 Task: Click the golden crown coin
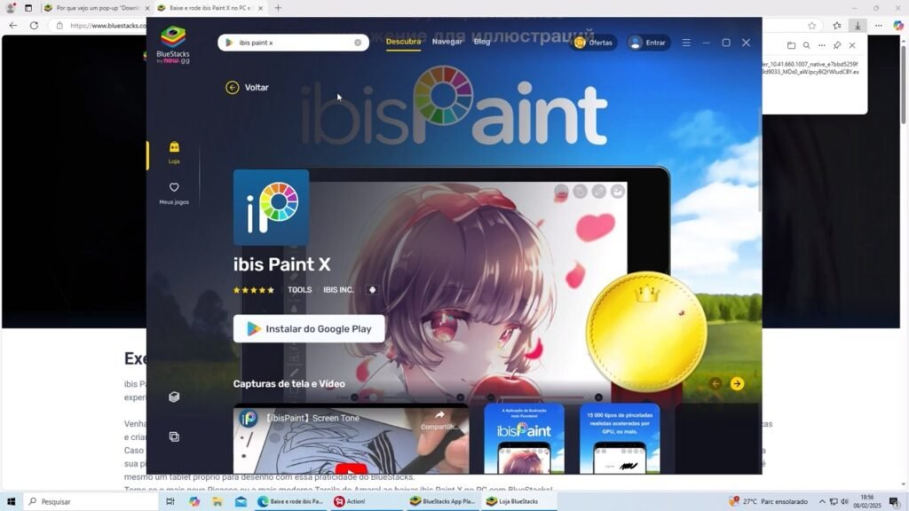pos(646,332)
